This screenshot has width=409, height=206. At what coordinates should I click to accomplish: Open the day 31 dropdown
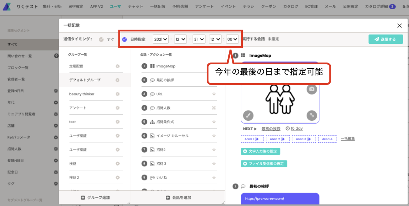(199, 39)
